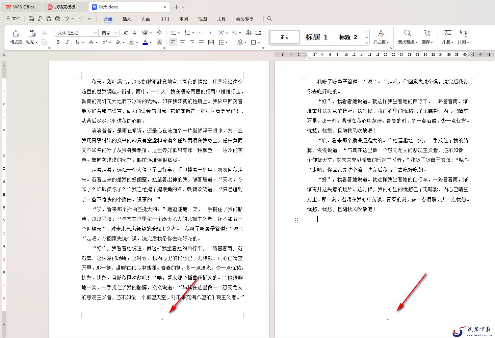
Task: Click the paragraph shading fill bucket
Action: coord(240,42)
